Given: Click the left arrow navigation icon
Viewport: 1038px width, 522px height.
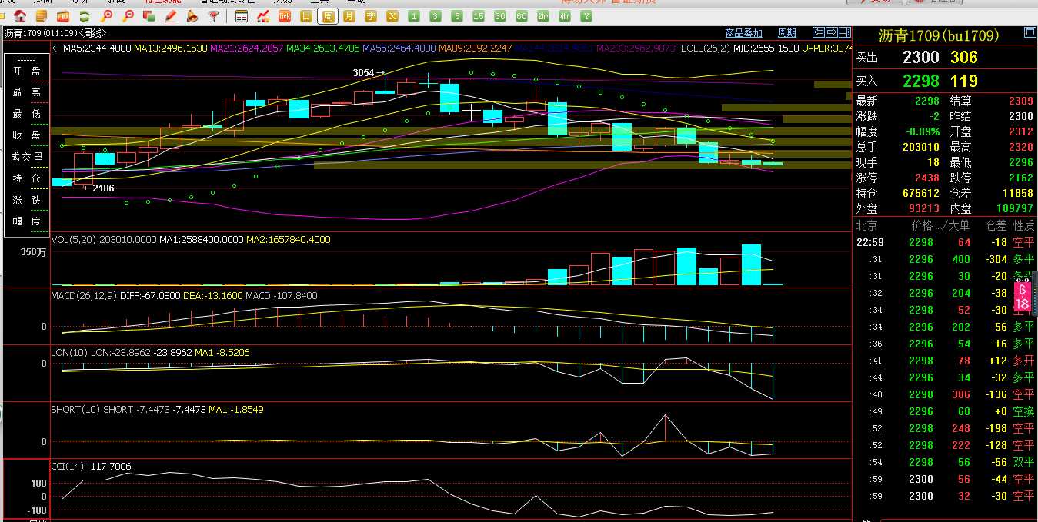Looking at the screenshot, I should click(819, 32).
